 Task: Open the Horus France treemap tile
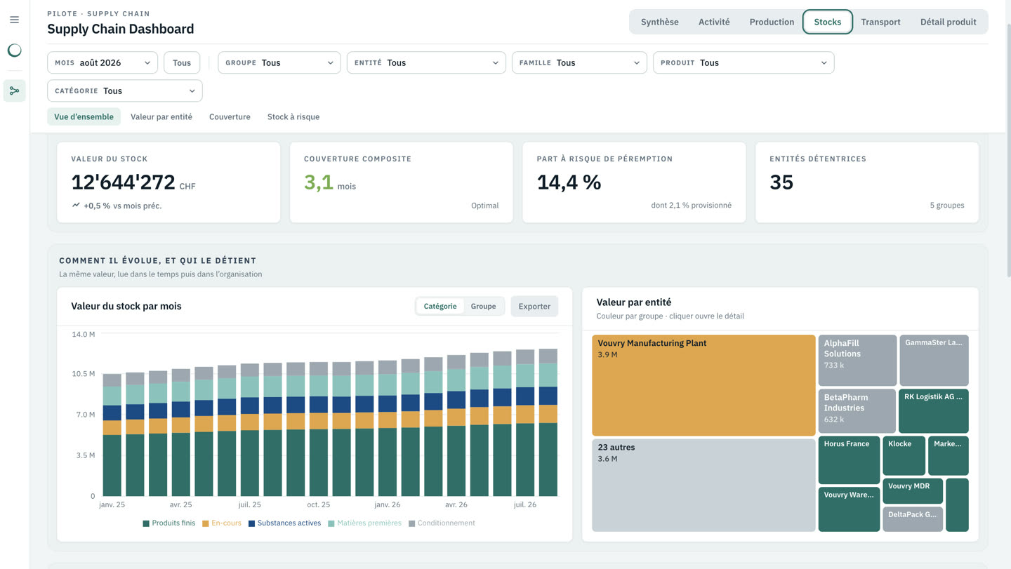(x=849, y=460)
